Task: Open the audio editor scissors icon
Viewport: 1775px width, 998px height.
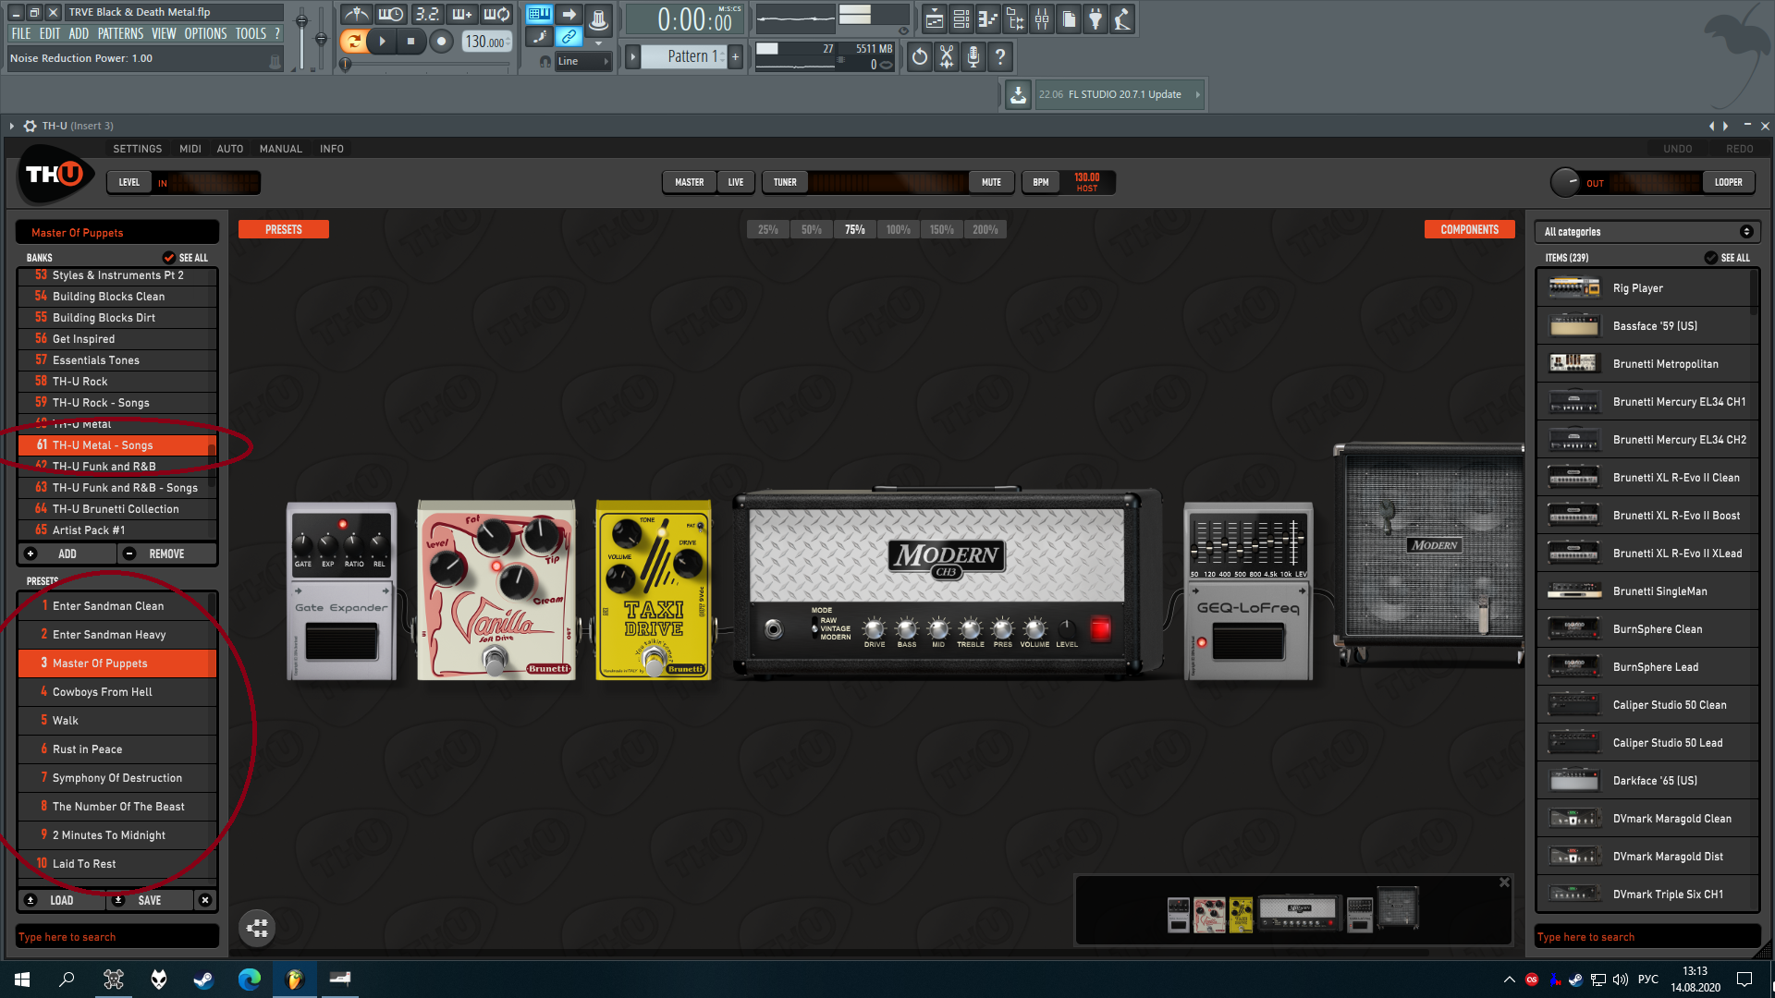Action: (x=947, y=57)
